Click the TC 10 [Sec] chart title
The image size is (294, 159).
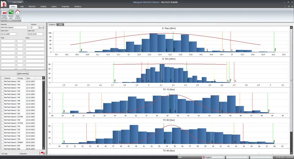coord(169,90)
